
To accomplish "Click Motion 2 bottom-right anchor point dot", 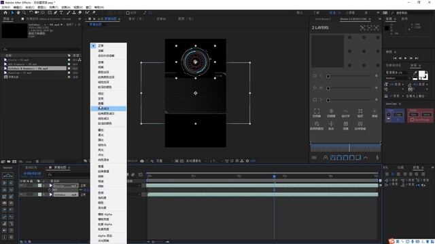I will [x=378, y=65].
